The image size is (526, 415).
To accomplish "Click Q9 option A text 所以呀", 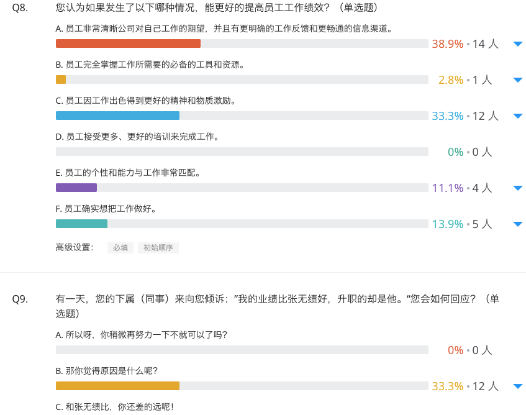I will 141,335.
